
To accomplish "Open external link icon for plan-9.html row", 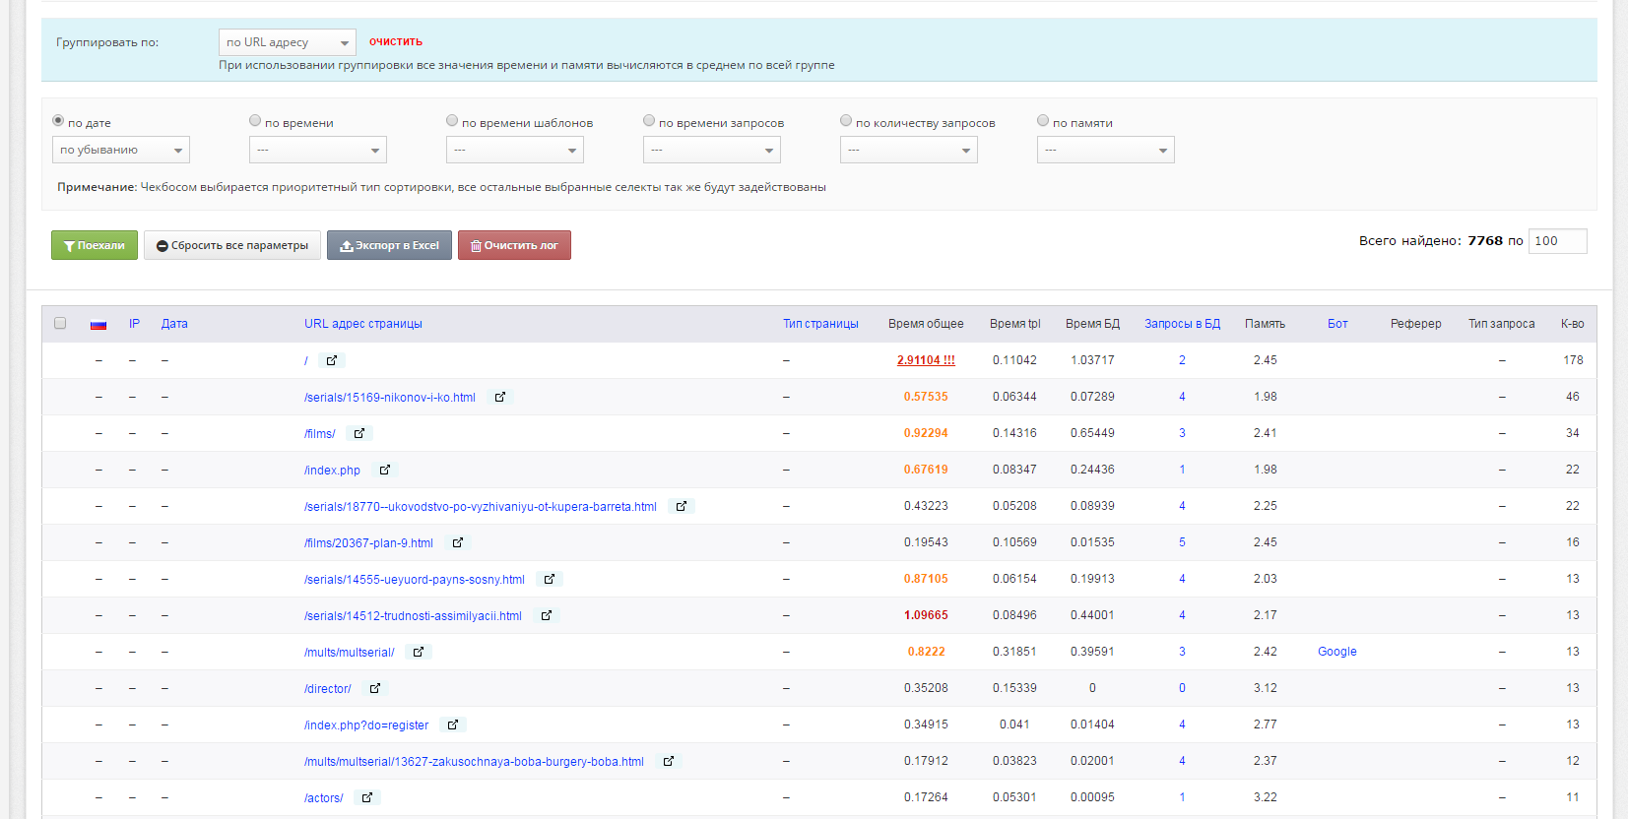I will (458, 542).
